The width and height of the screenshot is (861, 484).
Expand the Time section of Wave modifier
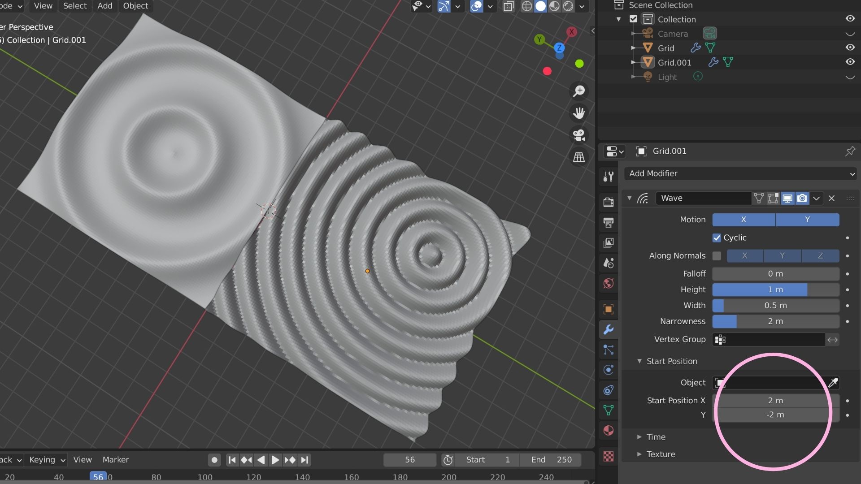coord(640,436)
